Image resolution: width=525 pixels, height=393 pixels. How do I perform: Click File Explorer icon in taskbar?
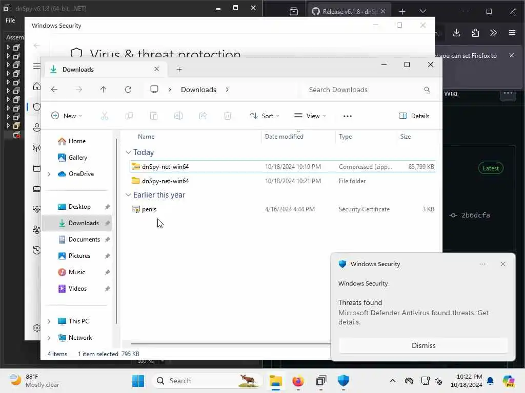pyautogui.click(x=275, y=381)
